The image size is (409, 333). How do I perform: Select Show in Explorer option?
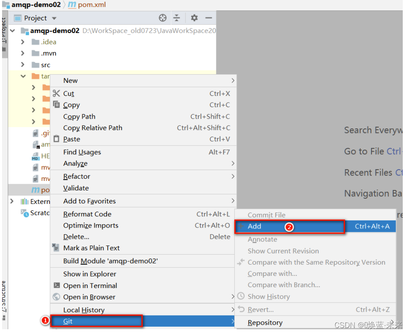[90, 274]
